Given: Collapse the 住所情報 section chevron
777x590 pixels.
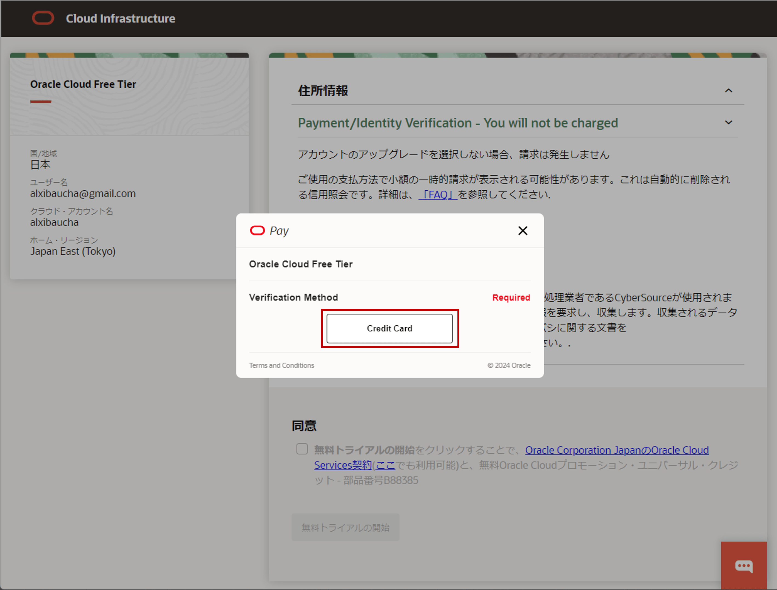Looking at the screenshot, I should [728, 91].
